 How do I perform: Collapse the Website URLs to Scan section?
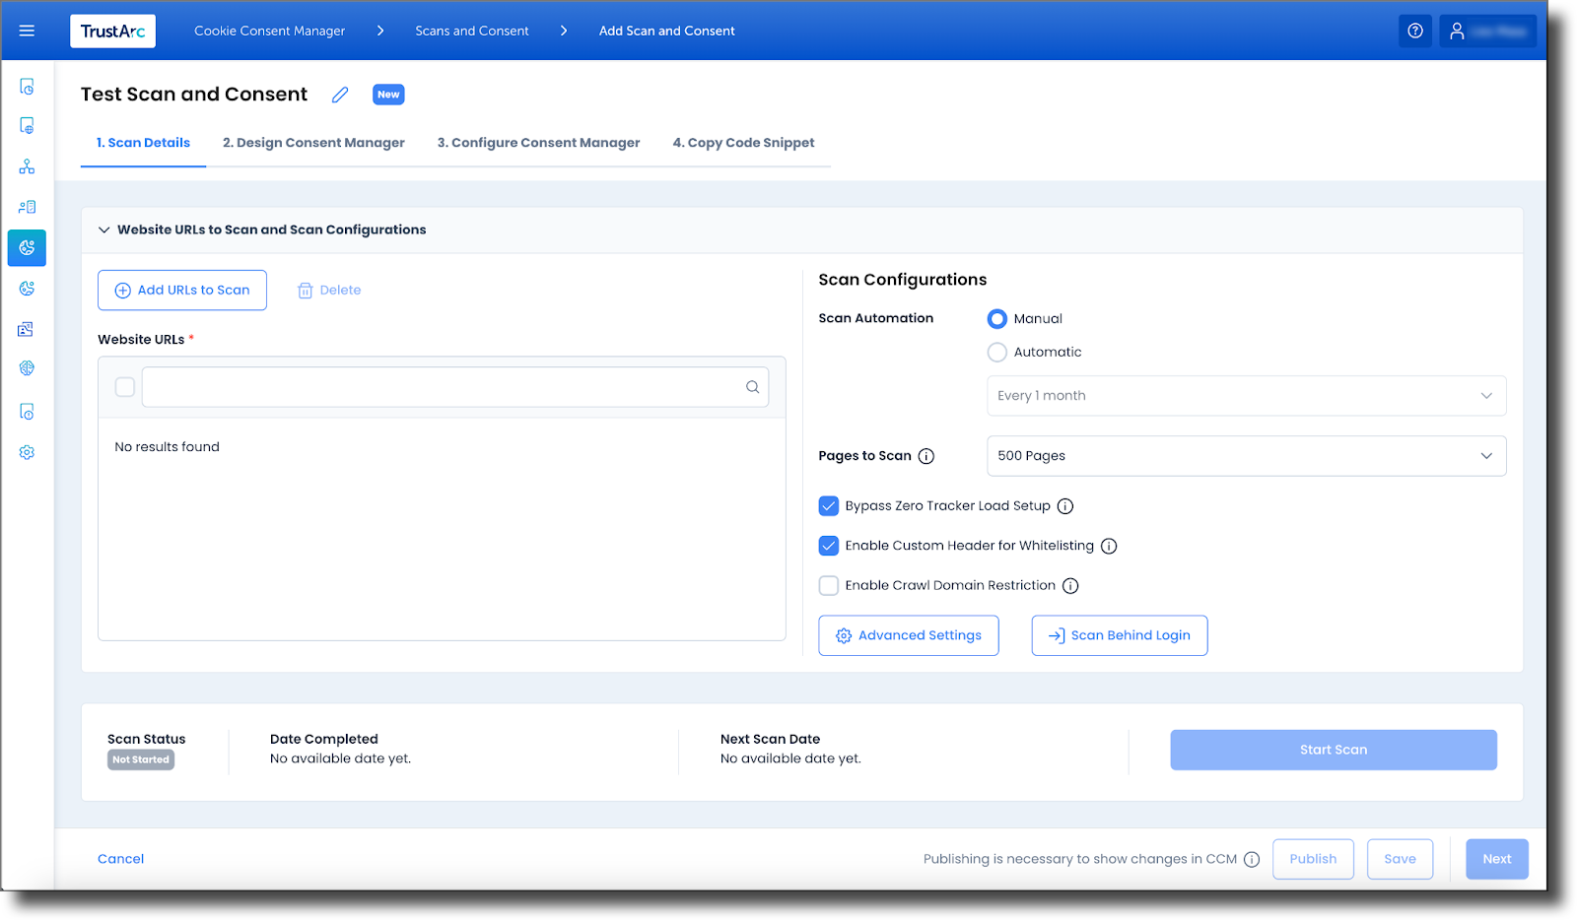[103, 230]
